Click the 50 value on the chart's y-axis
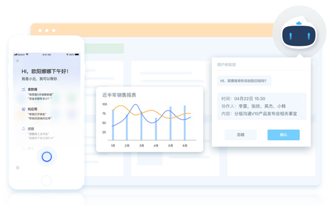This screenshot has width=332, height=205. pos(104,123)
